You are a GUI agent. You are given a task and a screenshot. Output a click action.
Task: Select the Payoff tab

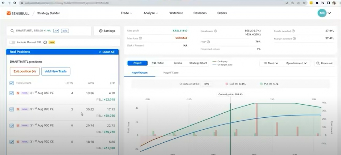click(x=137, y=63)
